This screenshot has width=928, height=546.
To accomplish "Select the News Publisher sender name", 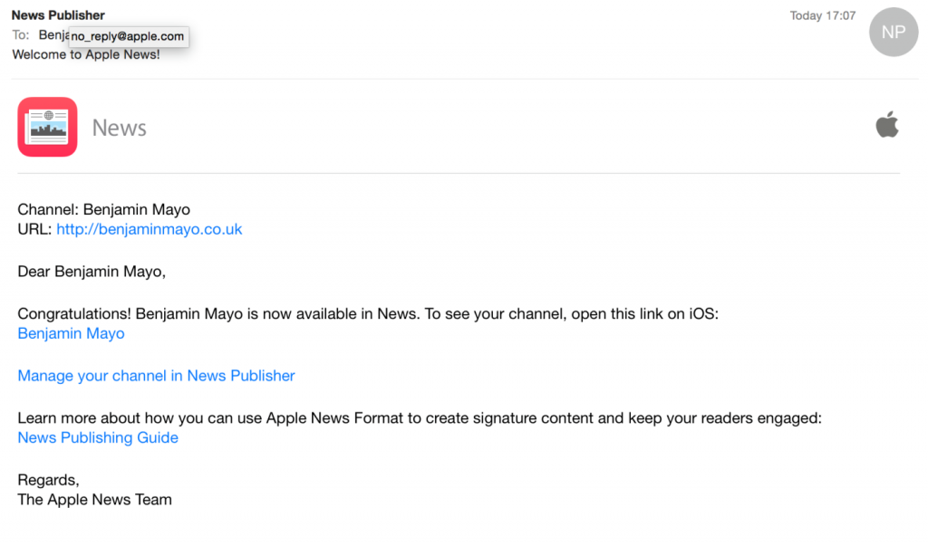I will point(57,14).
